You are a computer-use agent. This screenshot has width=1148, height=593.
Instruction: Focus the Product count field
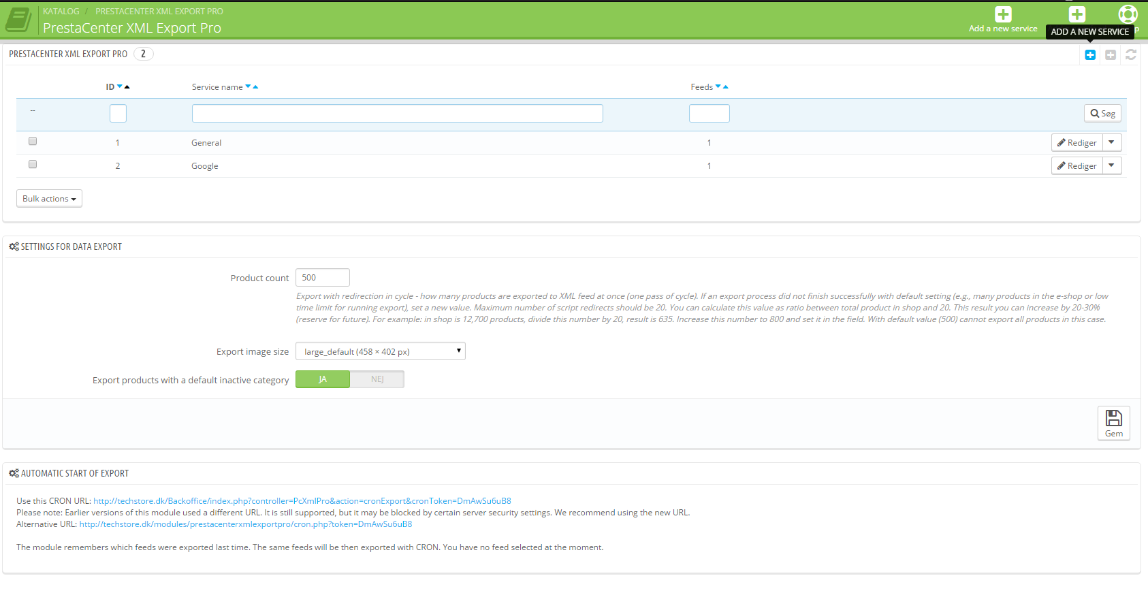323,277
